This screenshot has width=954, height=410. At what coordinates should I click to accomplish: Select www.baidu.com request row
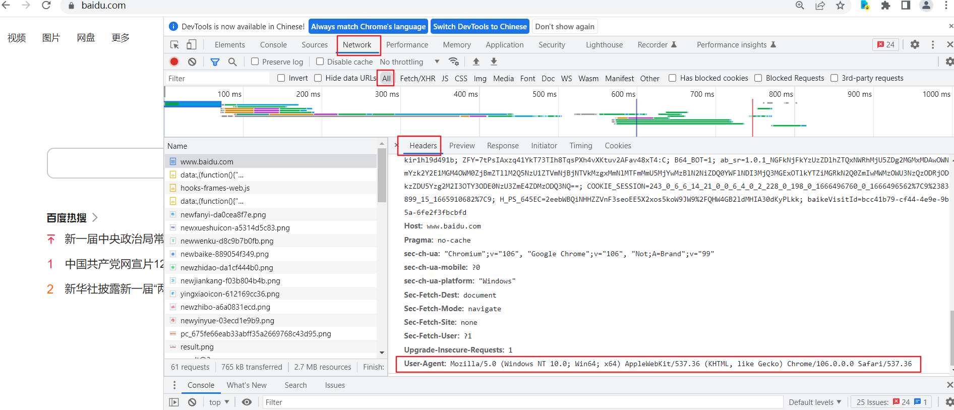tap(271, 161)
